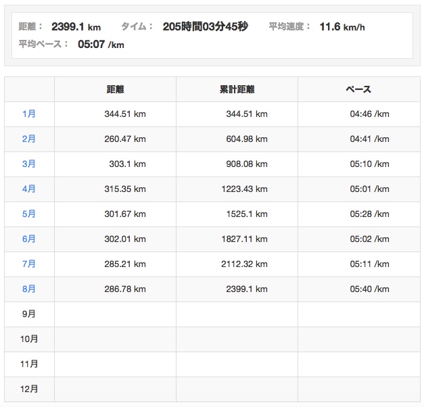Screen dimensions: 424x407
Task: Click the 累計距離 column header
Action: (x=237, y=89)
